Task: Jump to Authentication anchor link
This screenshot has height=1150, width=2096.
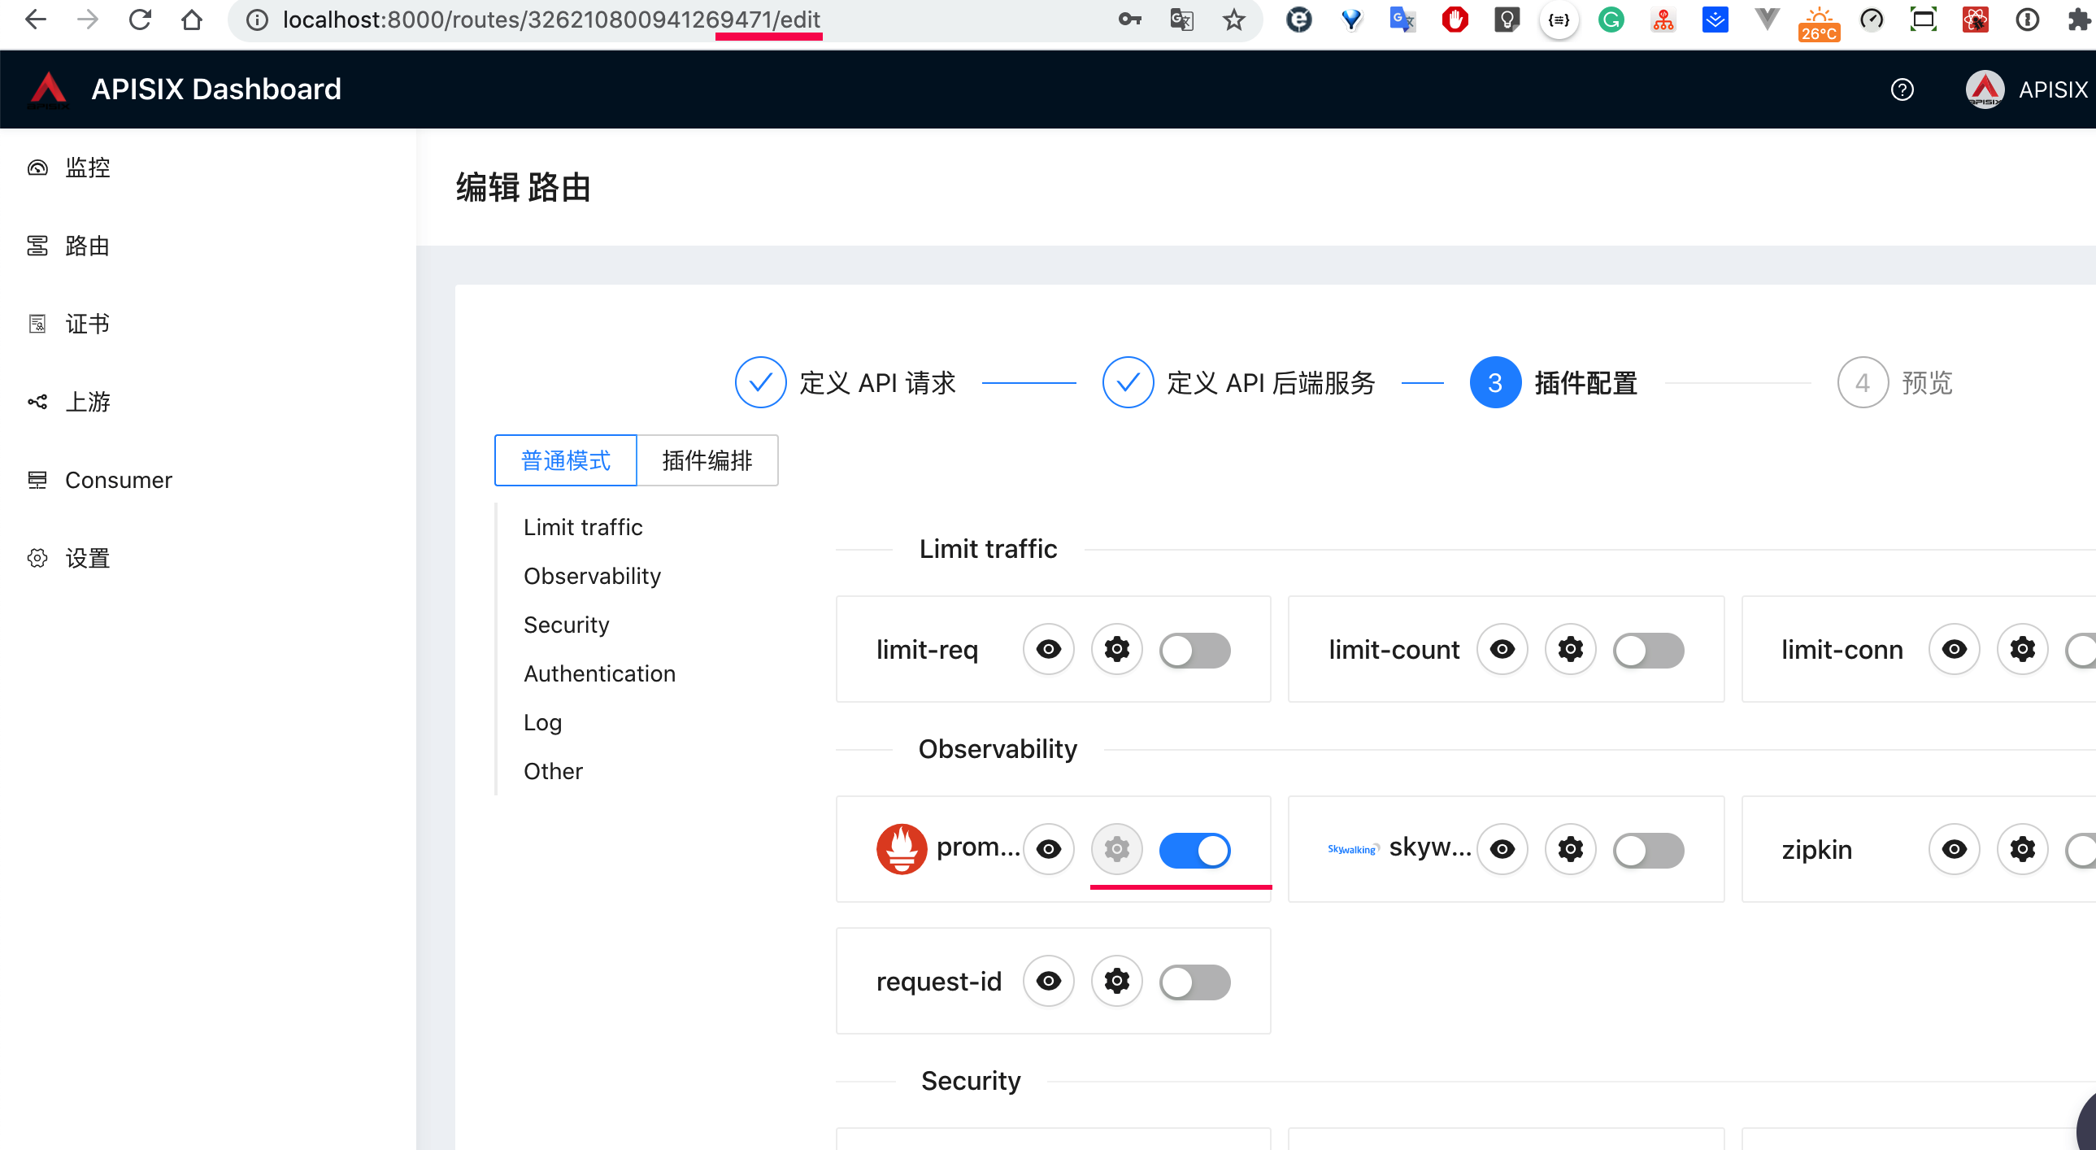Action: (x=599, y=674)
